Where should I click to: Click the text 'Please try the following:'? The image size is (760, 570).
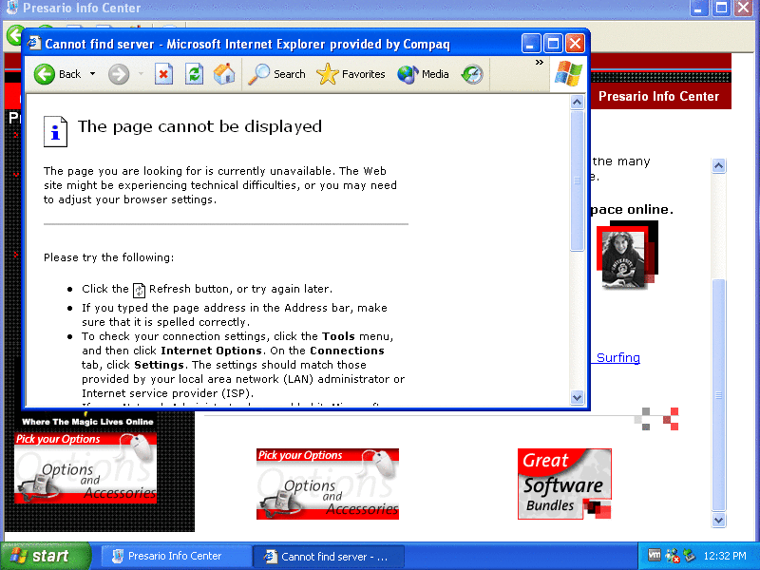click(x=108, y=257)
